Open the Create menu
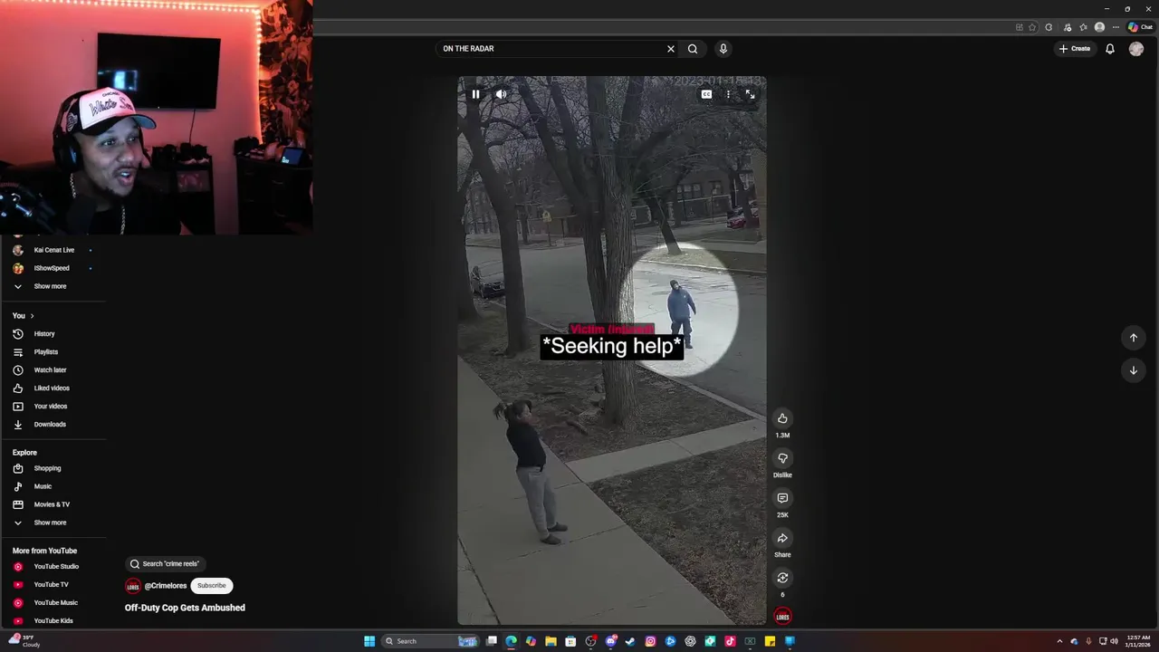The width and height of the screenshot is (1159, 652). click(1075, 49)
